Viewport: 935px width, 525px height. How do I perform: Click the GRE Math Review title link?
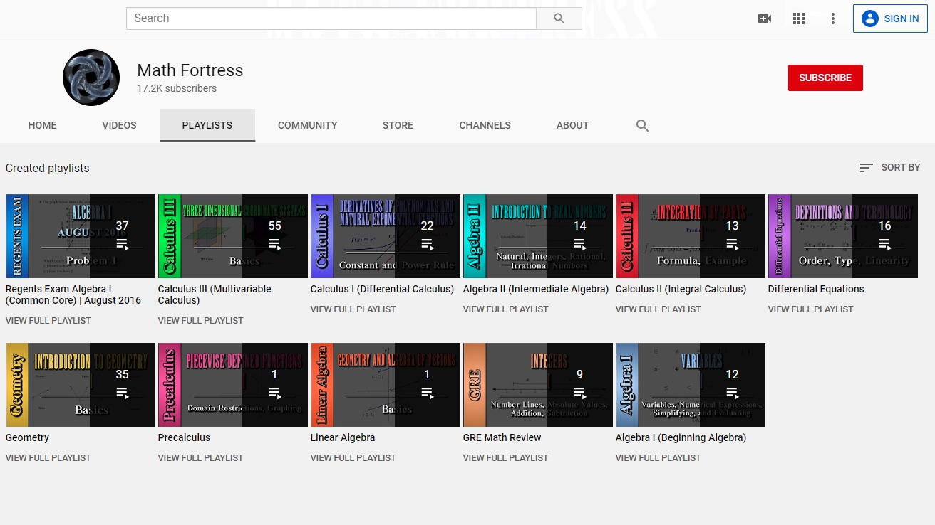(502, 437)
